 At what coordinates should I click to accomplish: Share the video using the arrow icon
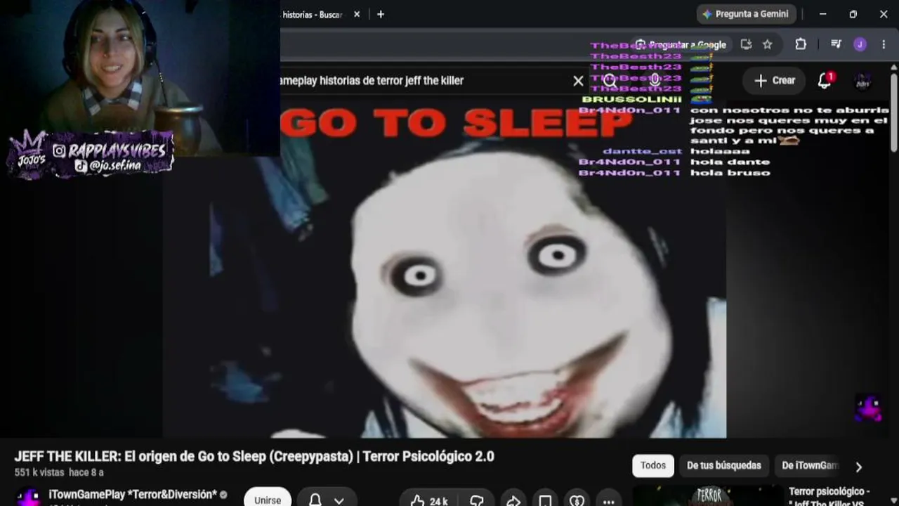513,500
